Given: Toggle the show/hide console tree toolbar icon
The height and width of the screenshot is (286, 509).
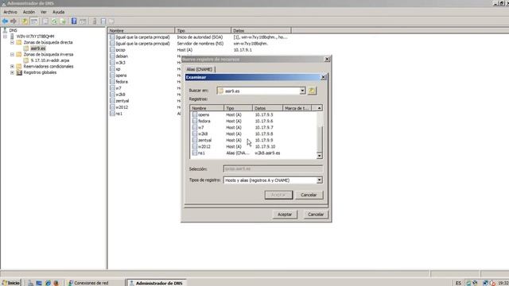Looking at the screenshot, I should pos(33,21).
